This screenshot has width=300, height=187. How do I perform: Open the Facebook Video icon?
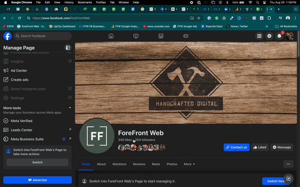click(x=136, y=36)
